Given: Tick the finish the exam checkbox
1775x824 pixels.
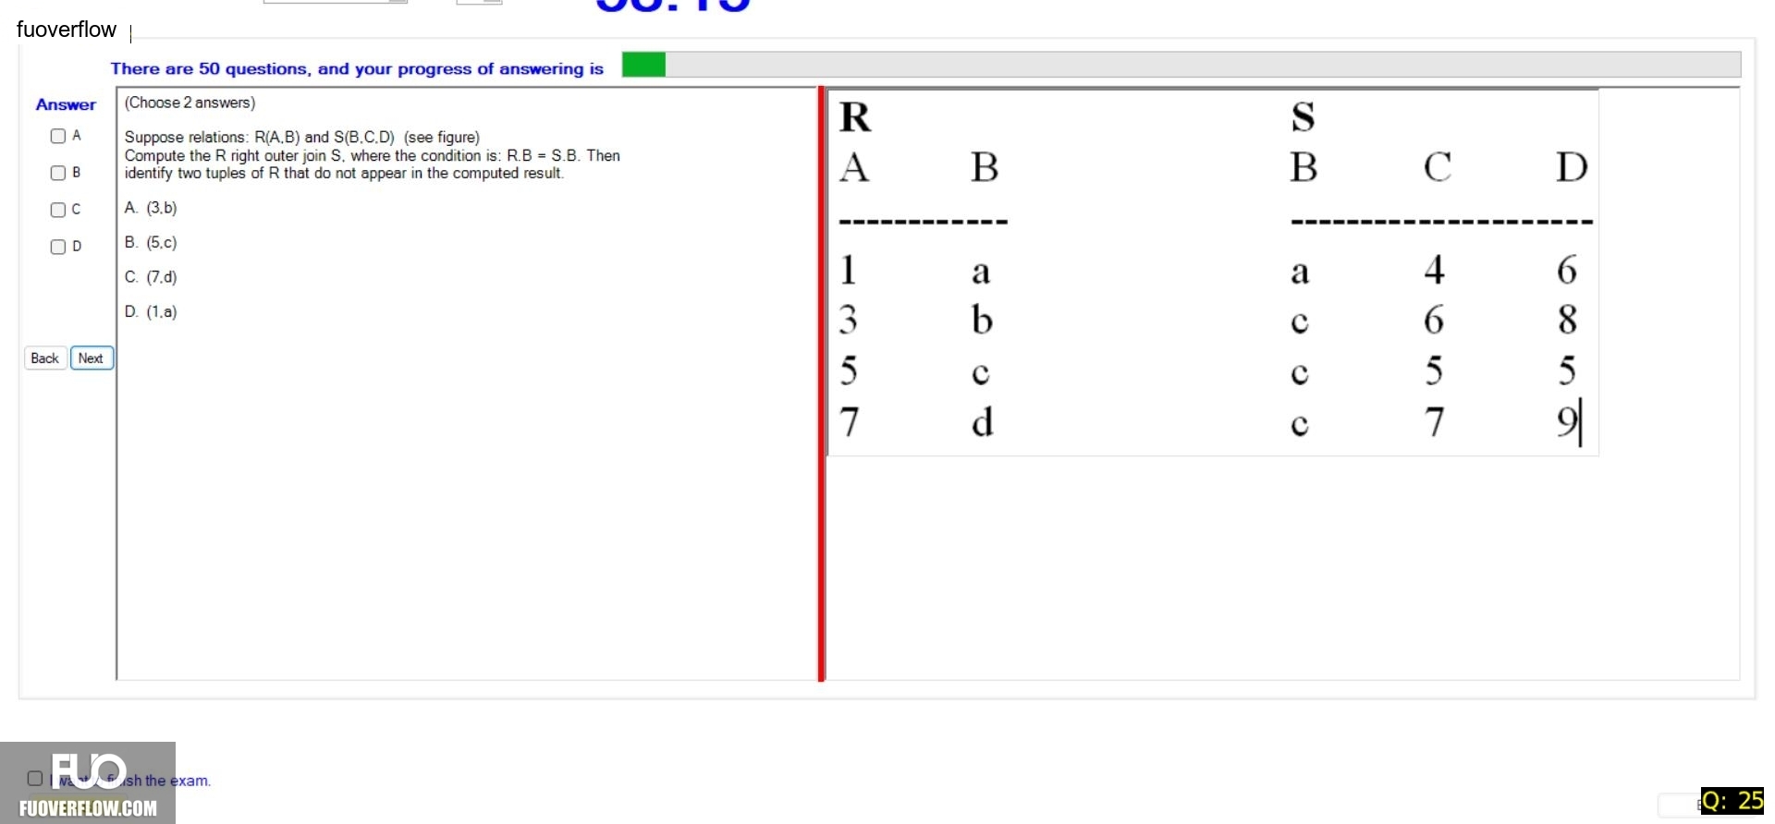Looking at the screenshot, I should point(35,779).
